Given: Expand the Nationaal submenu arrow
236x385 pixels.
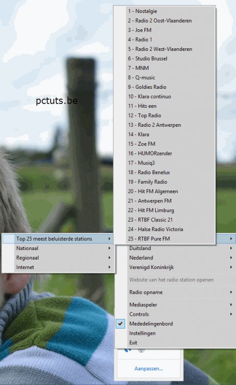Looking at the screenshot, I should 110,248.
